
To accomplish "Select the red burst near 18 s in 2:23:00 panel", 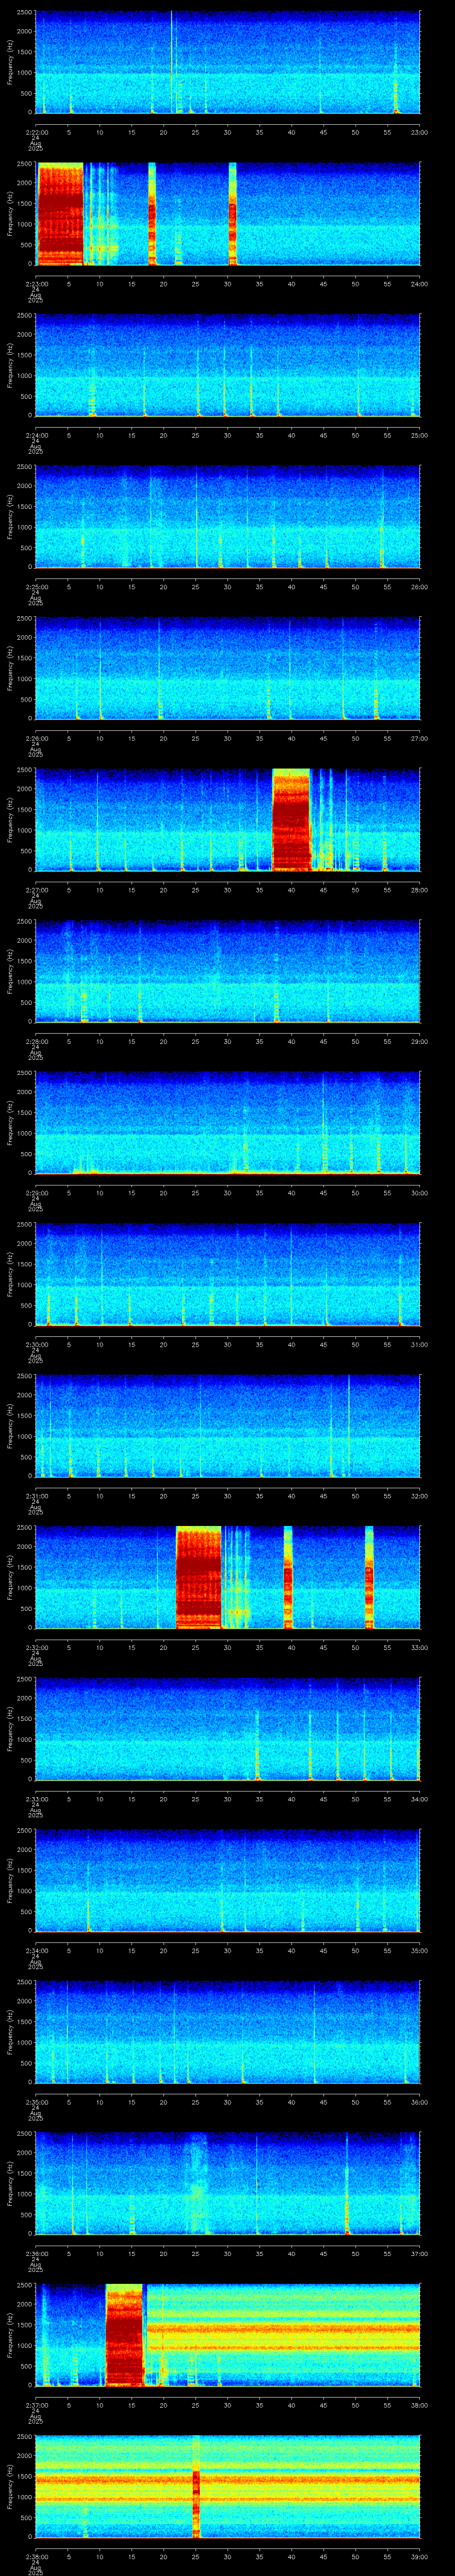I will (x=152, y=213).
